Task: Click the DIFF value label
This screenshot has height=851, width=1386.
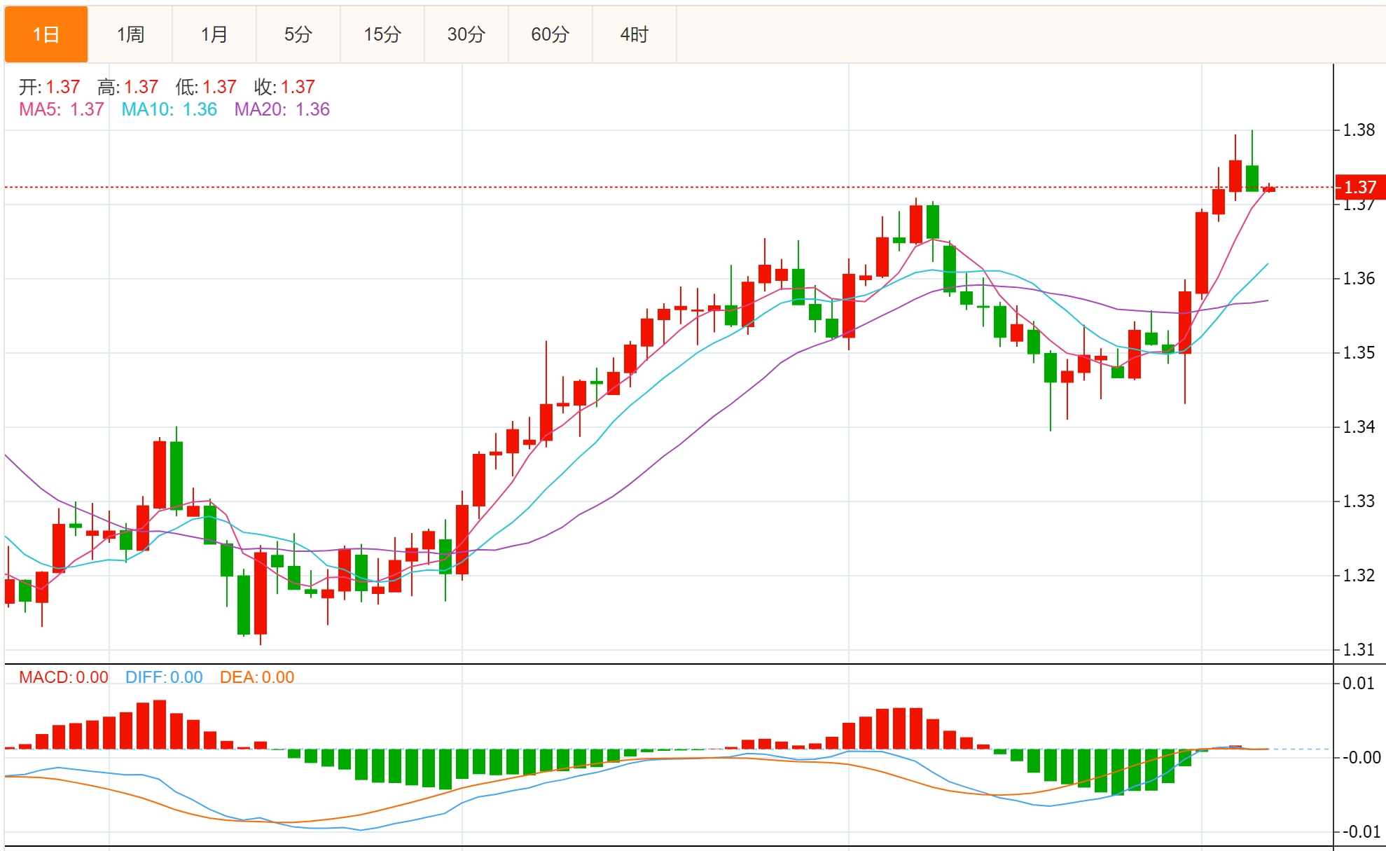Action: pyautogui.click(x=164, y=677)
